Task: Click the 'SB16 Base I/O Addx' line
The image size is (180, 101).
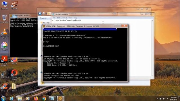Action: (x=62, y=65)
